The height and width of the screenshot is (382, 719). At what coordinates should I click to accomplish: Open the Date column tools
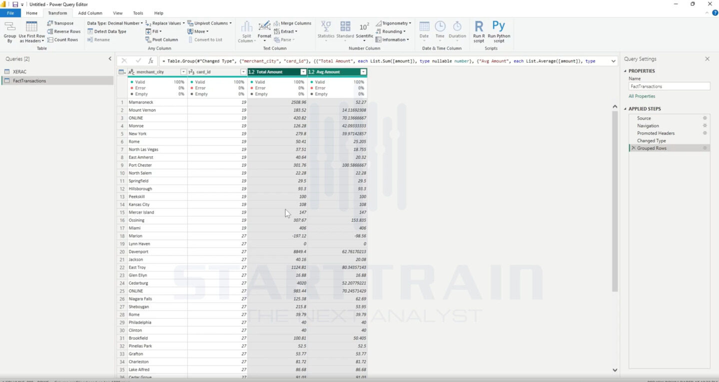point(424,30)
